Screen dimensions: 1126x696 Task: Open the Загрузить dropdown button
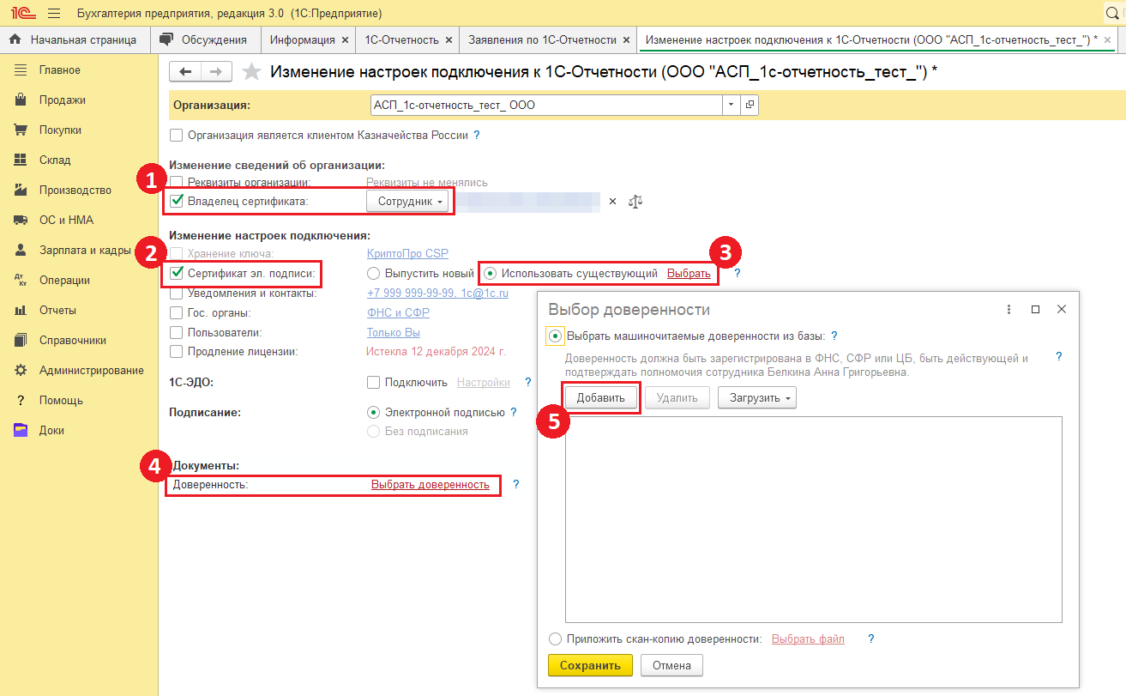coord(757,398)
